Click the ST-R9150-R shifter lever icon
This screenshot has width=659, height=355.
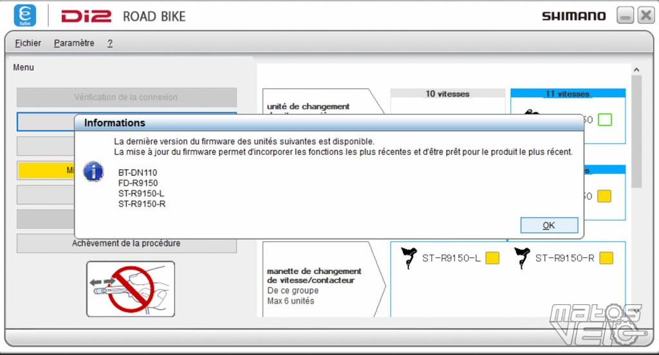click(x=522, y=258)
